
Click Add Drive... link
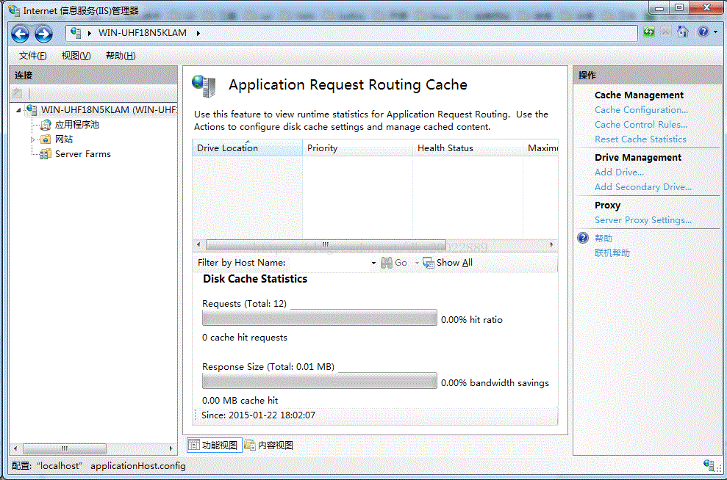(619, 172)
